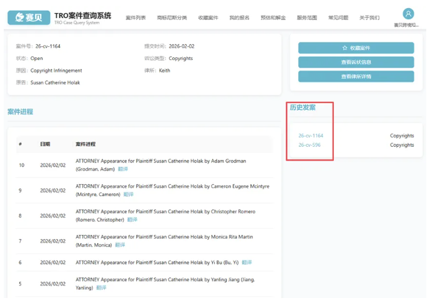Open historical case 26-cv-1164 link

(311, 136)
